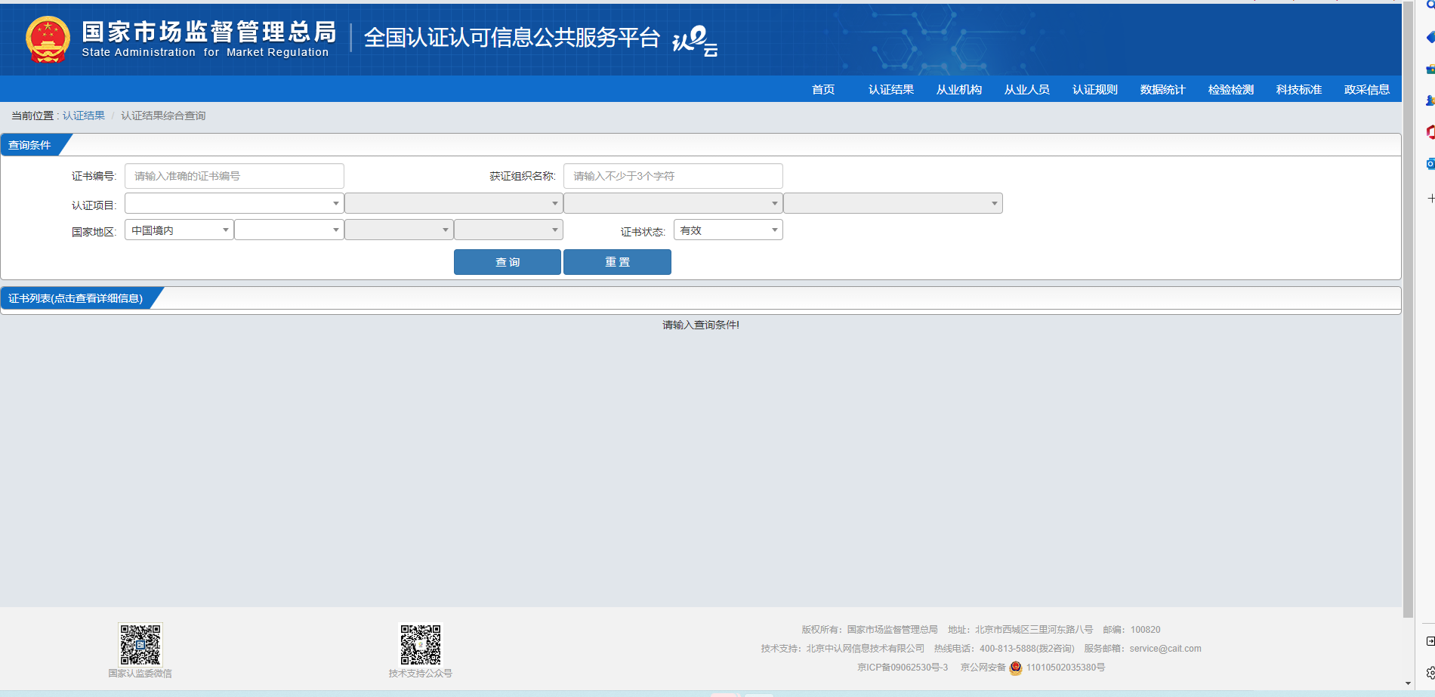Click the blue shopping tag sidebar icon

1430,37
